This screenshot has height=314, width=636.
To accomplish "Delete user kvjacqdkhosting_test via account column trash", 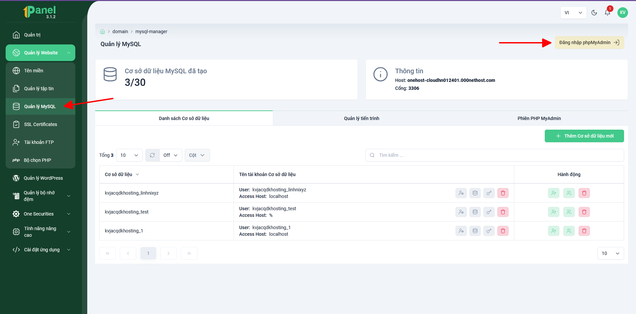I will (503, 212).
